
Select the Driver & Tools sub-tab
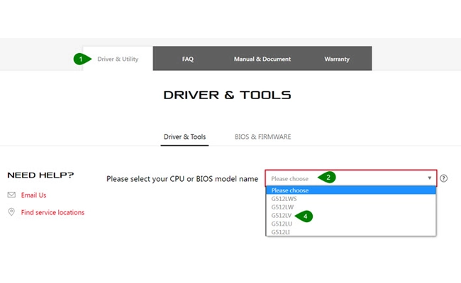point(184,137)
